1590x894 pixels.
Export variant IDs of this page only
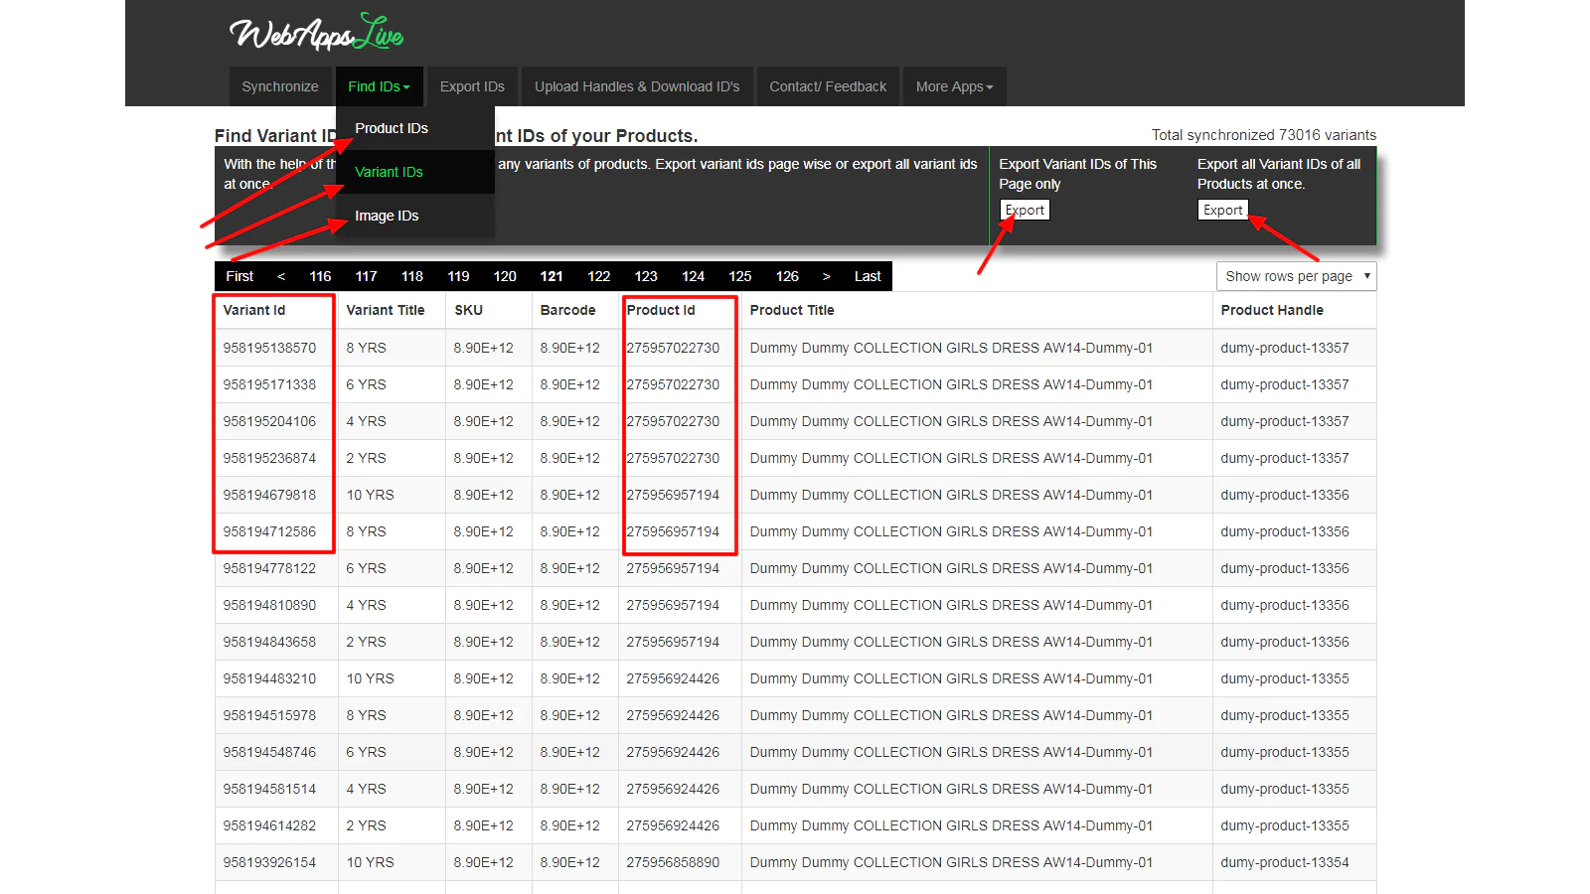(x=1025, y=210)
